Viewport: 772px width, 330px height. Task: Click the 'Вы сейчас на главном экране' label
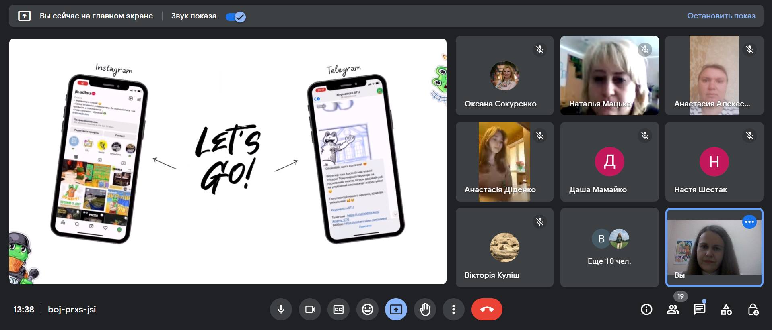96,16
